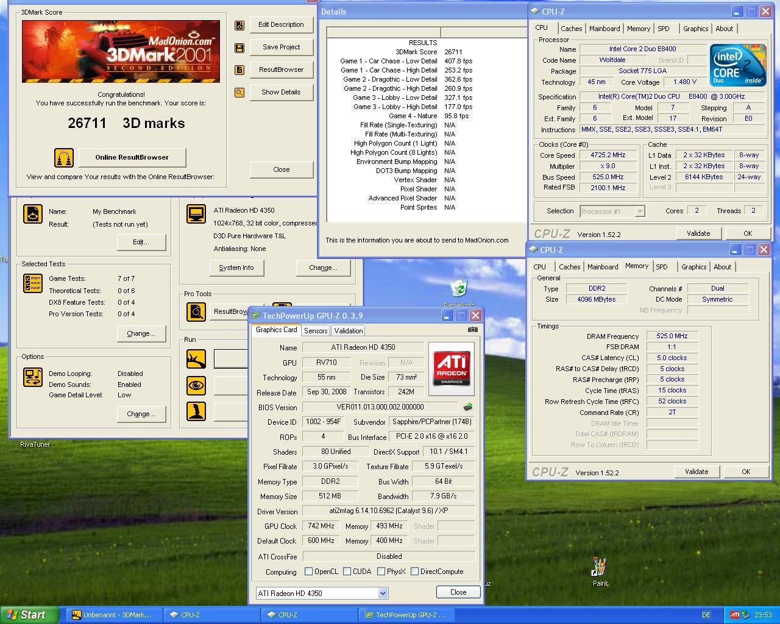
Task: Open the About tab in lower CPU-Z
Action: pyautogui.click(x=722, y=267)
